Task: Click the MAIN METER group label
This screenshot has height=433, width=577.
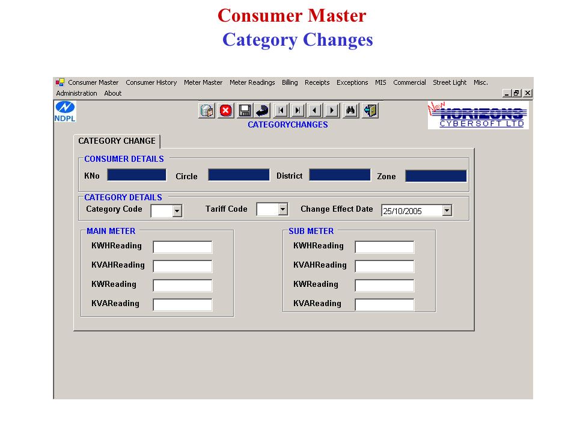Action: click(x=111, y=231)
